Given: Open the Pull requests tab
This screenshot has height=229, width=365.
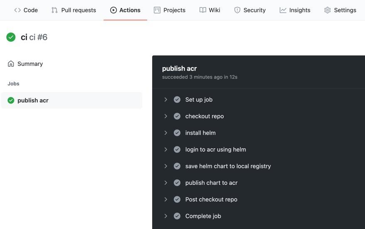Looking at the screenshot, I should [74, 10].
